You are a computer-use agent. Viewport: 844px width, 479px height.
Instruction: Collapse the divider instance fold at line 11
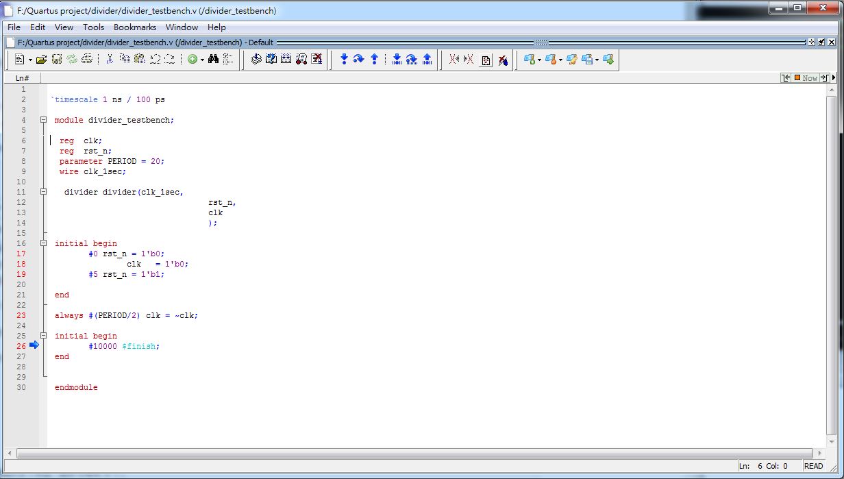click(43, 192)
